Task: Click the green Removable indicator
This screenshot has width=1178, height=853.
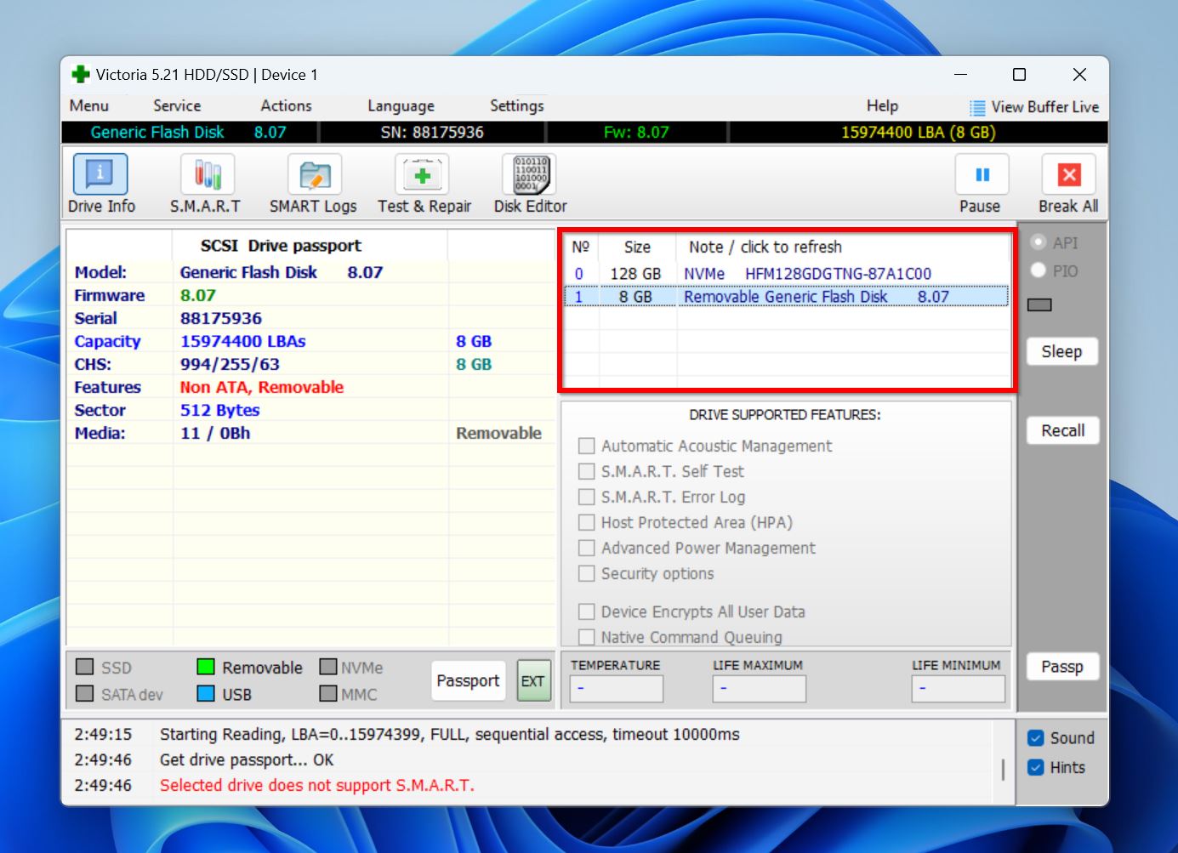Action: [x=205, y=668]
